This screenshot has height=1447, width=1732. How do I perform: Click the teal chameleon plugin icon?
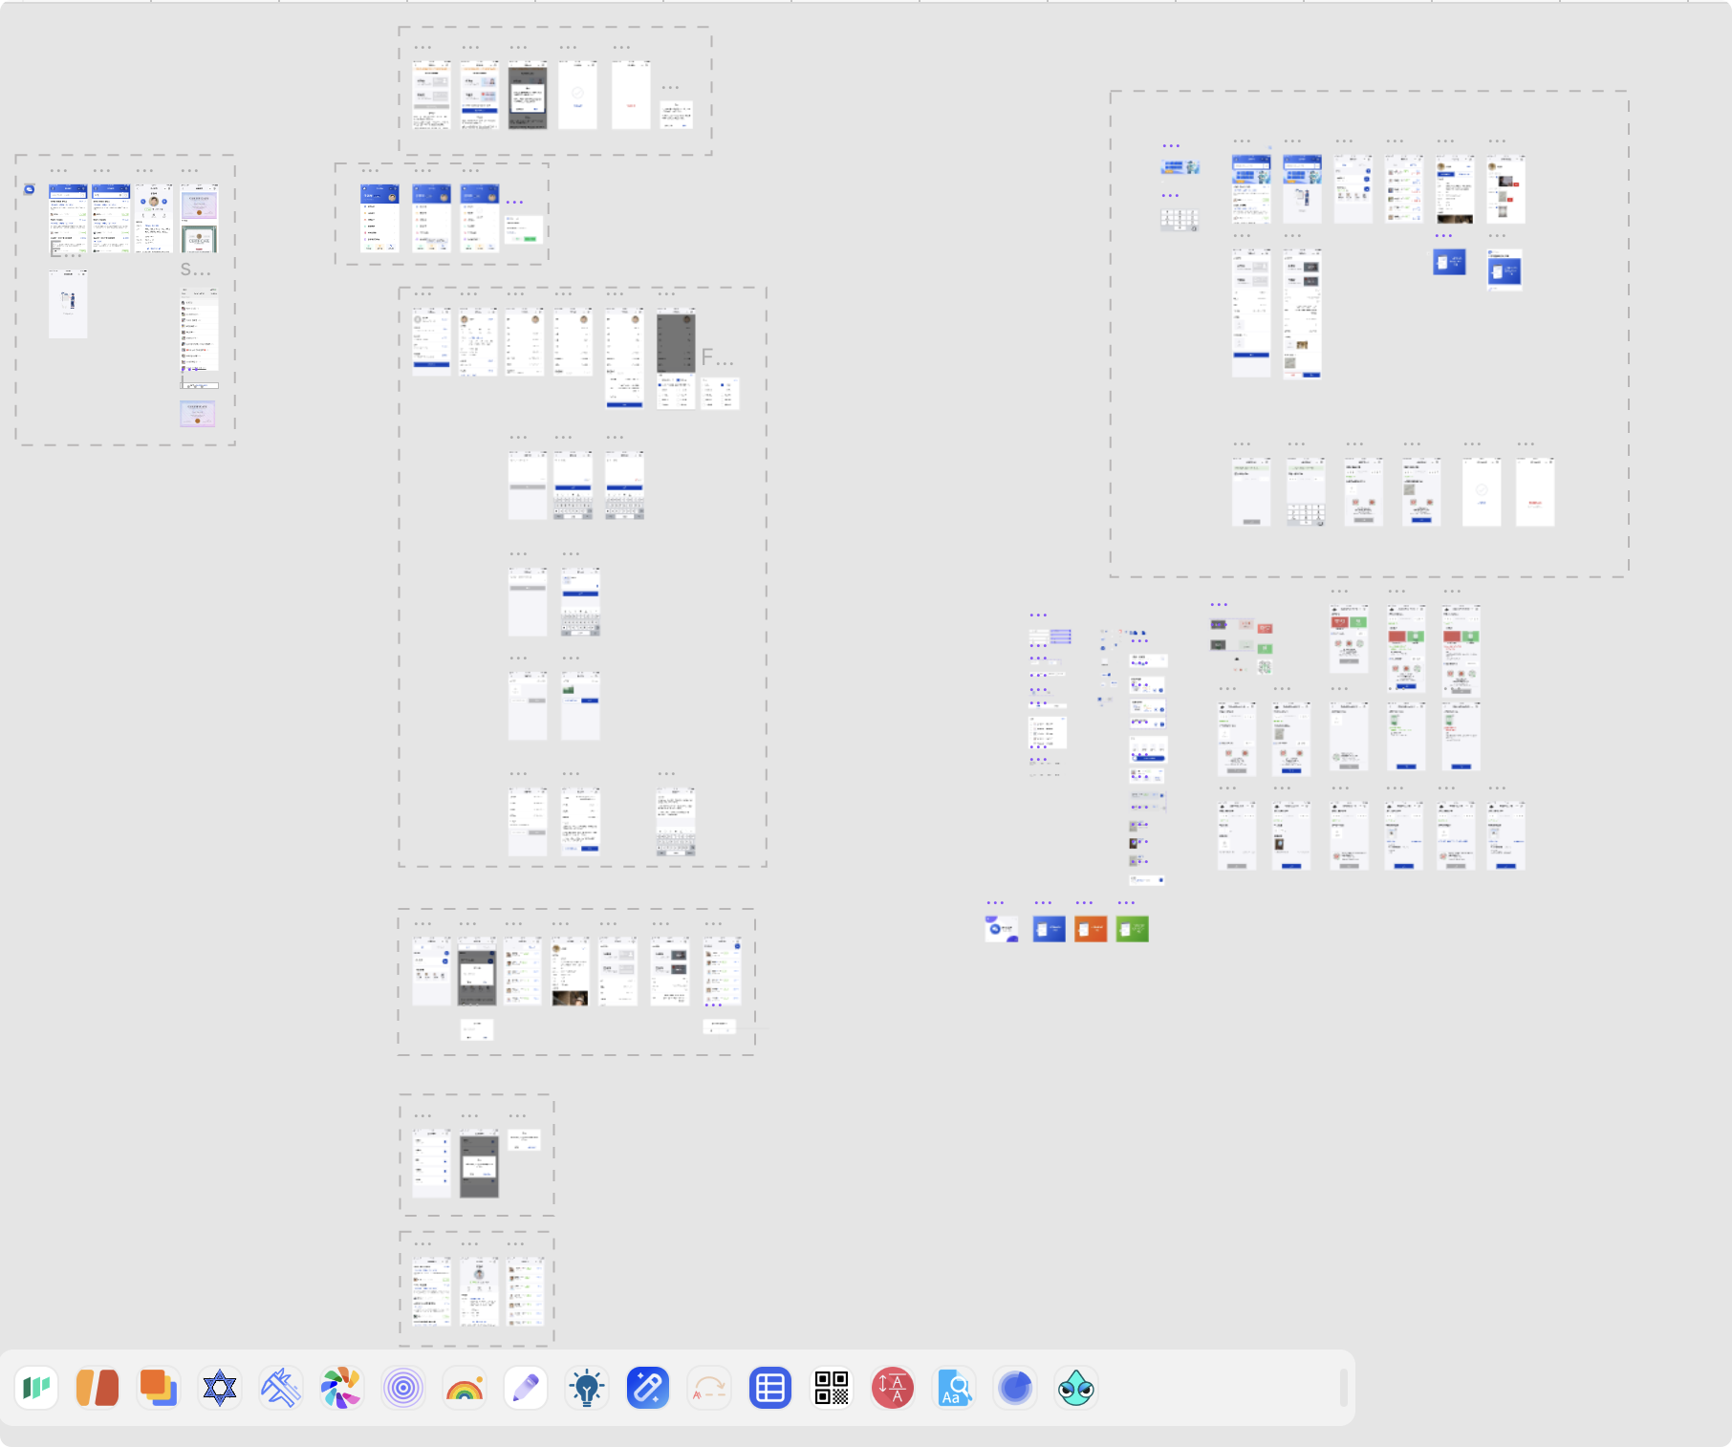[x=1076, y=1388]
